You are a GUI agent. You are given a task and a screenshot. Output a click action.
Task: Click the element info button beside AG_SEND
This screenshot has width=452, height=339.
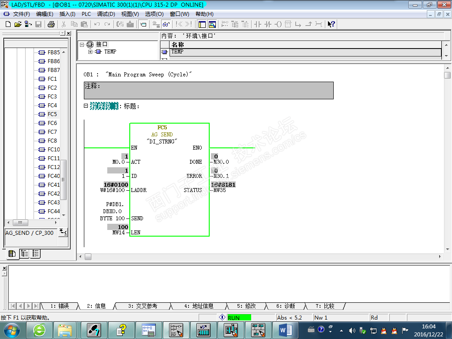(63, 232)
